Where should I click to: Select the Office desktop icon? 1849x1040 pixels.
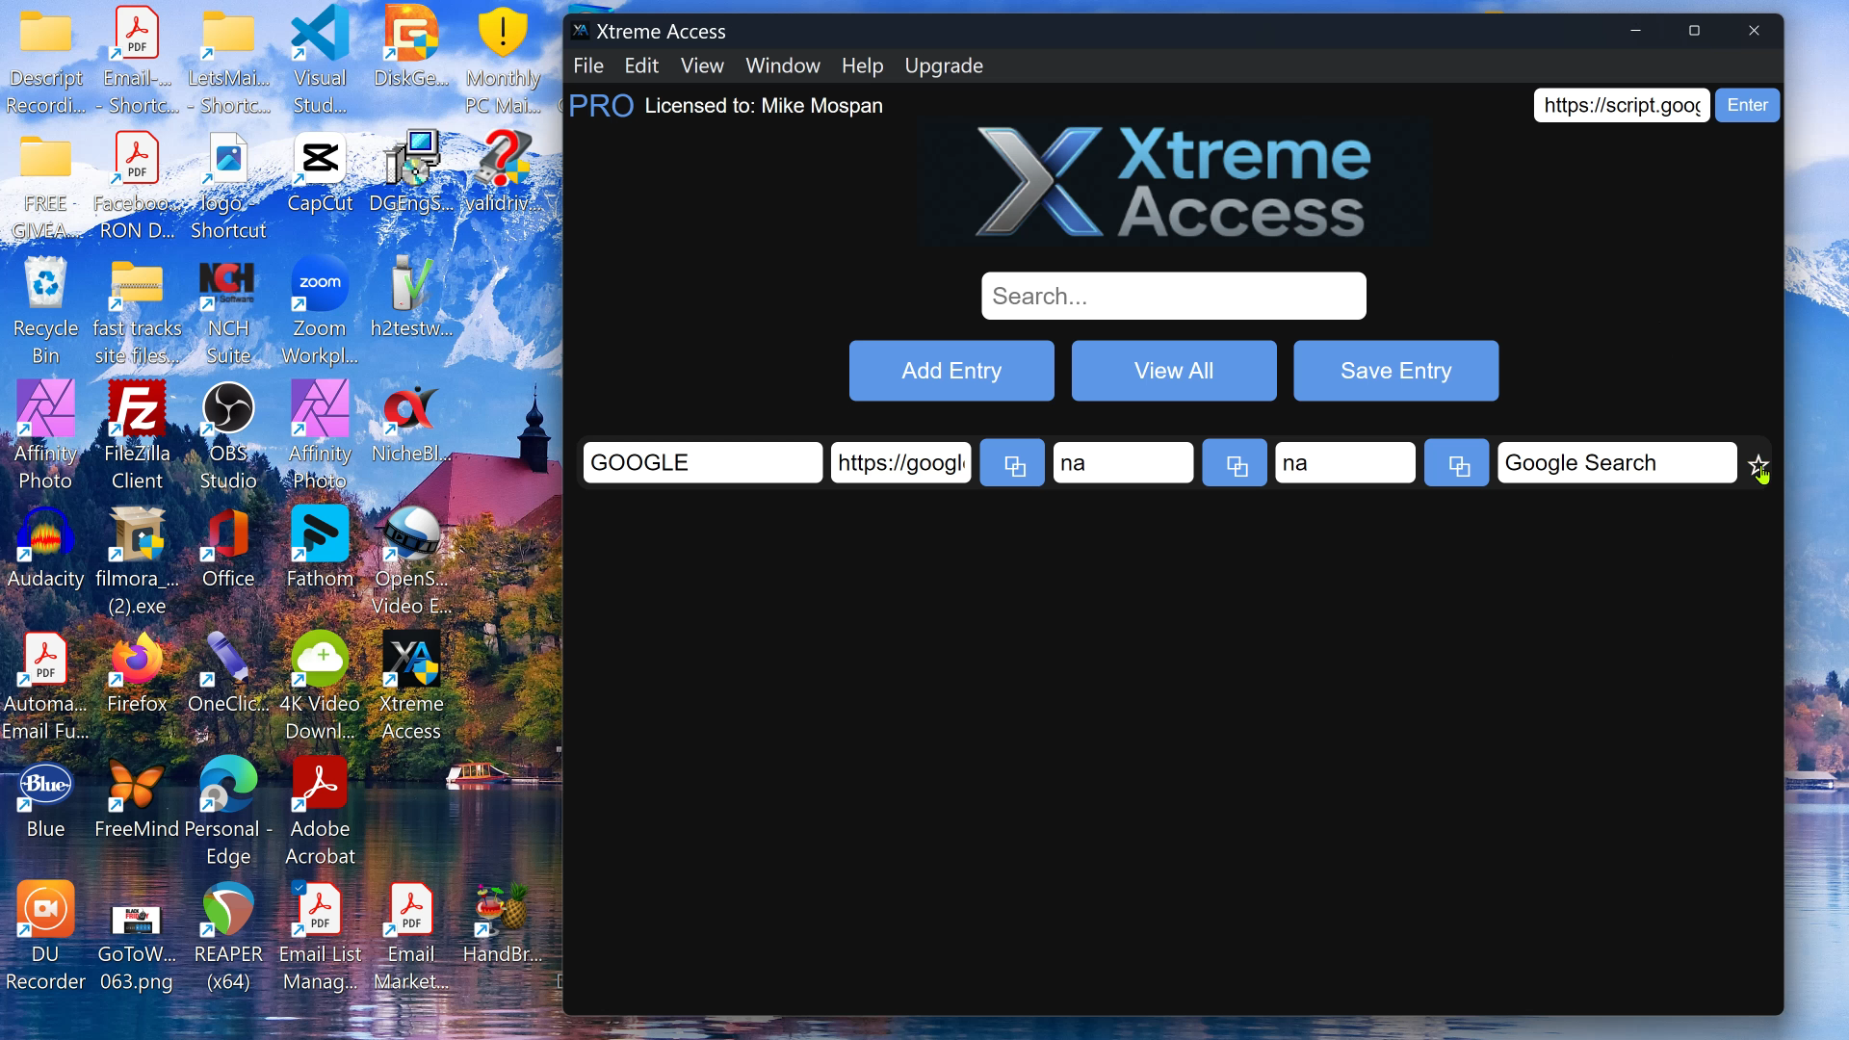coord(228,547)
